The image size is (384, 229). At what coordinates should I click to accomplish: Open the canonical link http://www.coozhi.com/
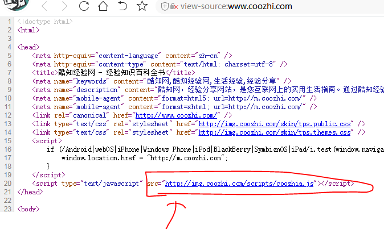(176, 115)
